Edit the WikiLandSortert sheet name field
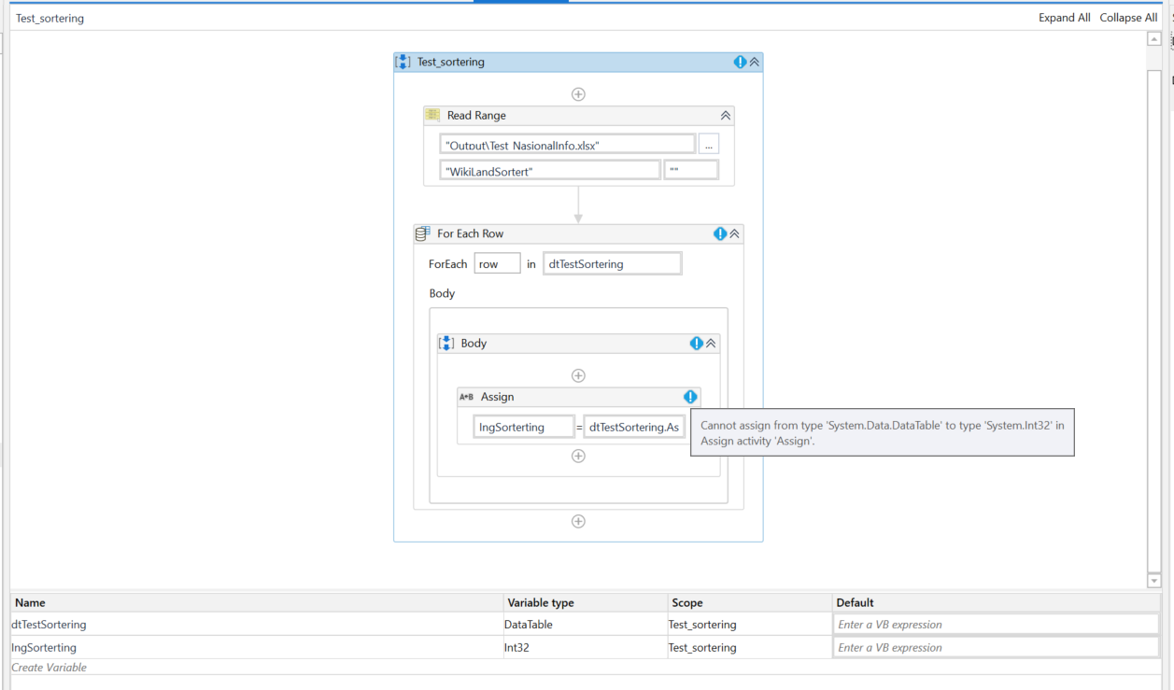This screenshot has width=1174, height=690. pos(550,171)
